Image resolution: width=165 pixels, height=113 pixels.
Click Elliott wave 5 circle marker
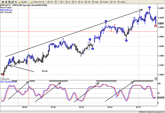point(149,7)
